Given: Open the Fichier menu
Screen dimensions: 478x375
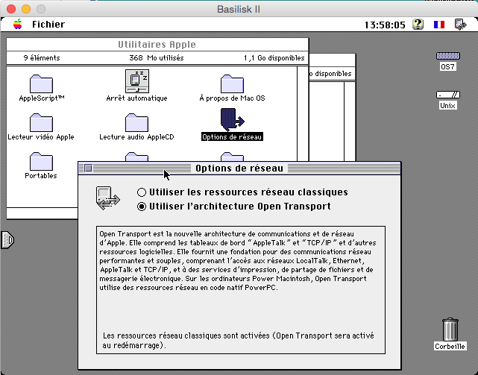Looking at the screenshot, I should (x=48, y=25).
